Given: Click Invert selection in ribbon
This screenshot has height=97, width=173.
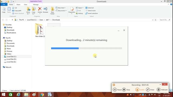Looking at the screenshot, I should (x=92, y=13).
